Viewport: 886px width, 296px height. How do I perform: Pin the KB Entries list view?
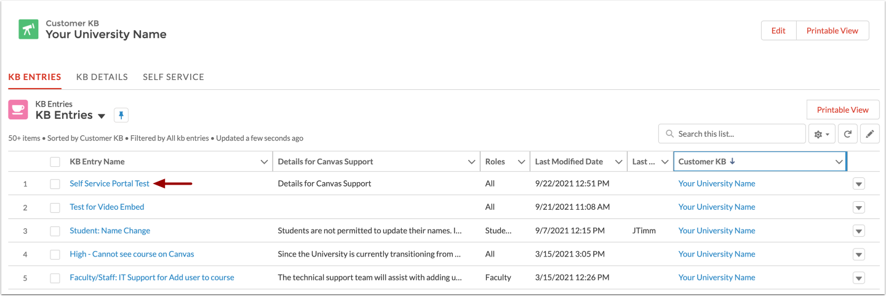pyautogui.click(x=121, y=115)
